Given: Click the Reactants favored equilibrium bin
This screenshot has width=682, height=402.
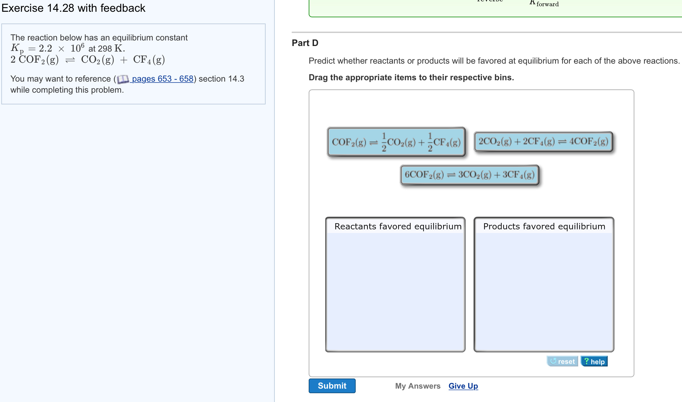Looking at the screenshot, I should [395, 285].
